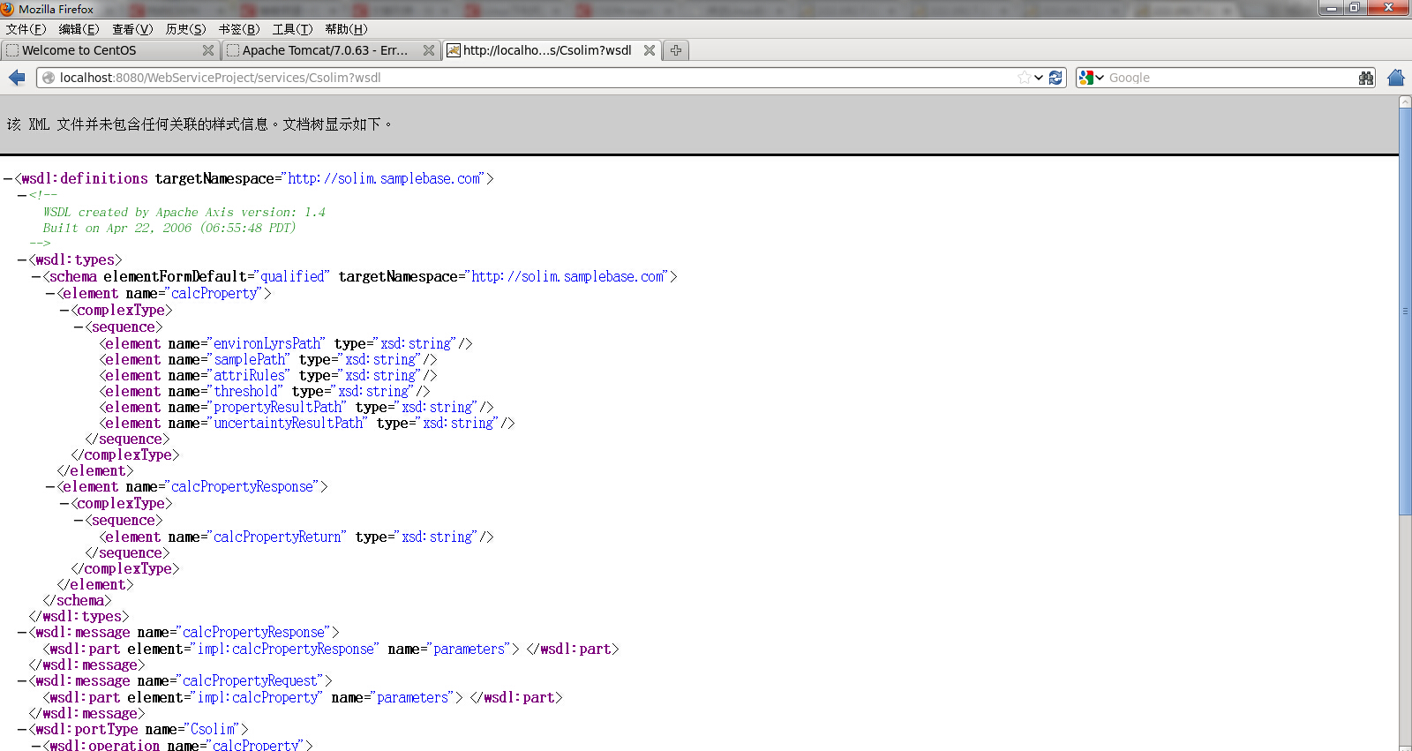Go back using the back arrow button
The height and width of the screenshot is (751, 1412).
(x=17, y=78)
